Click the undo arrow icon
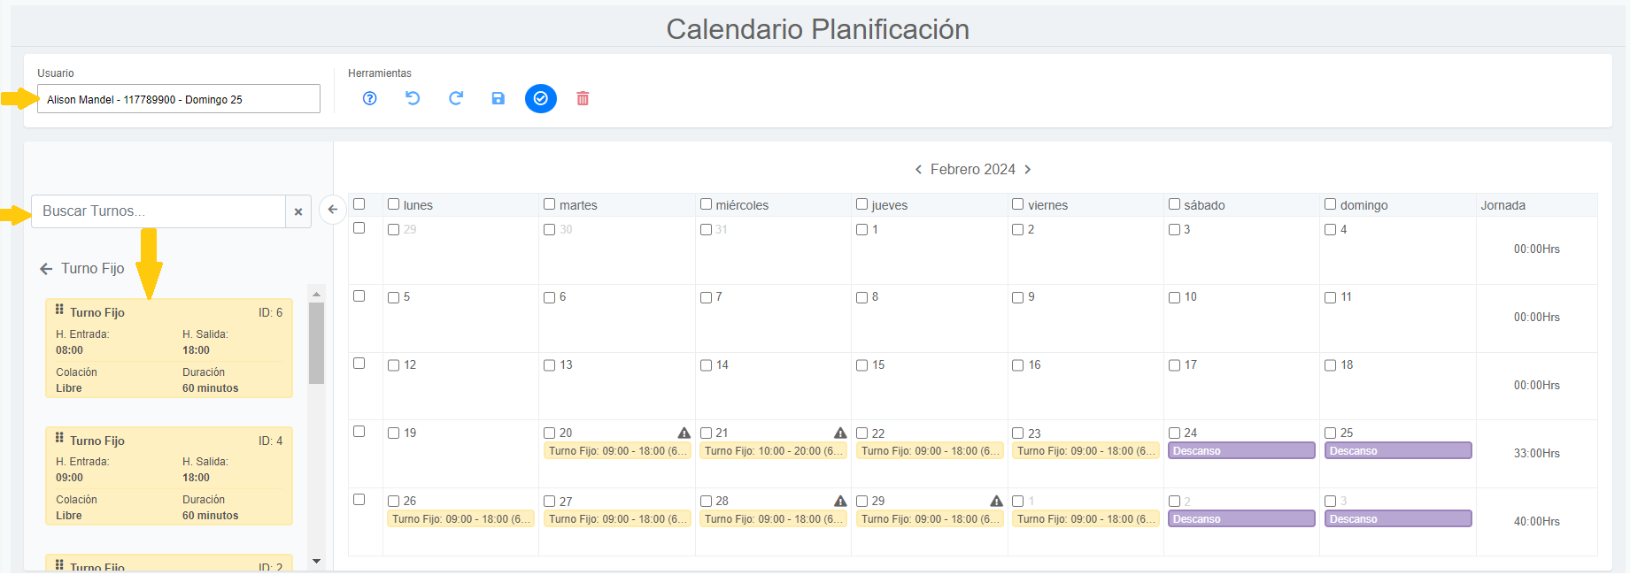 coord(413,98)
